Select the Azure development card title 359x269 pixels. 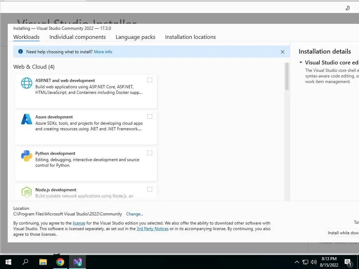[54, 117]
